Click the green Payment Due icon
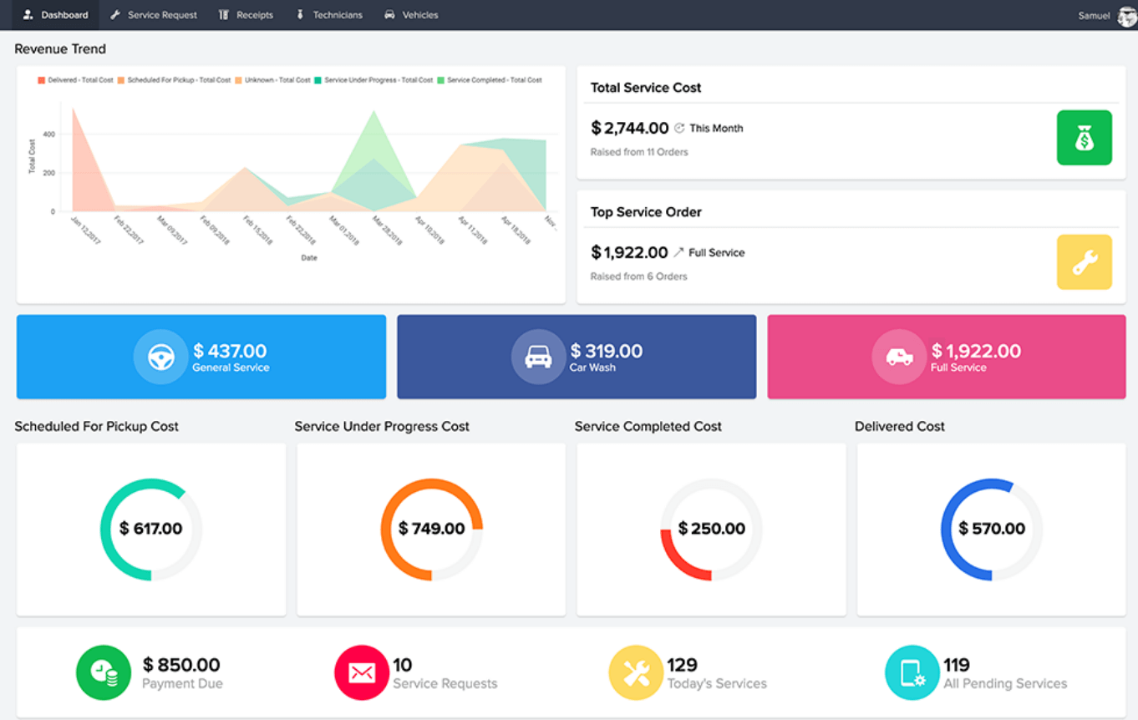 pos(103,672)
